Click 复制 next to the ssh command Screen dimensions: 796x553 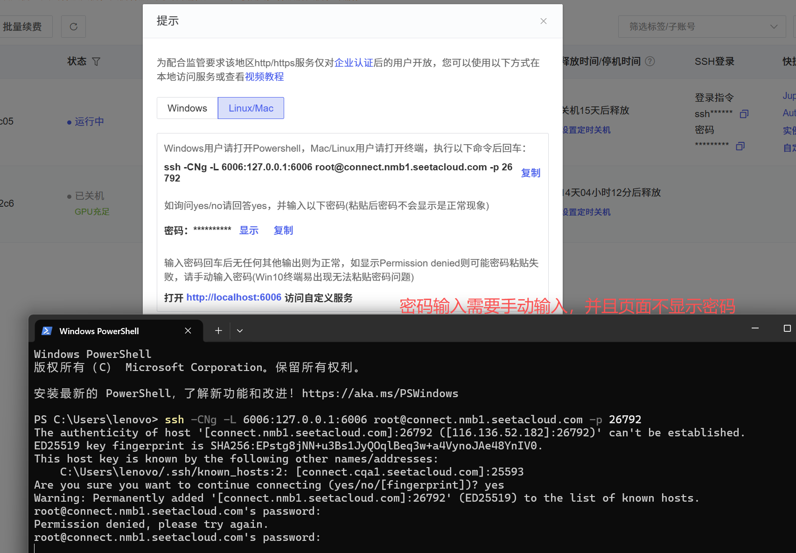[531, 173]
